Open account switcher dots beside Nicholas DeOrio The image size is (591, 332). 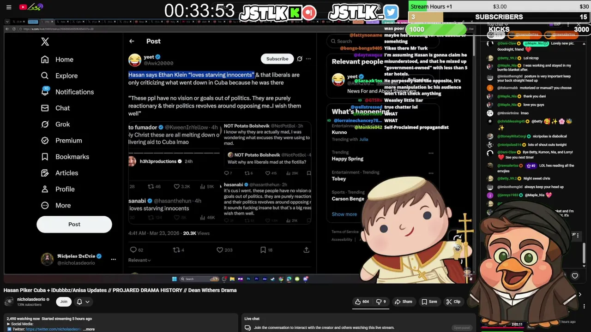coord(113,259)
